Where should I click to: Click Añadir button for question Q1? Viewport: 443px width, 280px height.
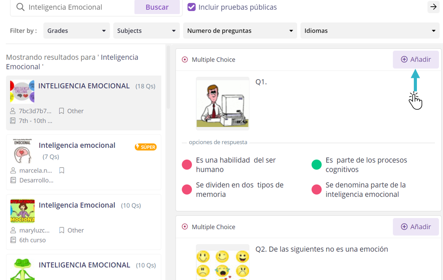coord(416,60)
